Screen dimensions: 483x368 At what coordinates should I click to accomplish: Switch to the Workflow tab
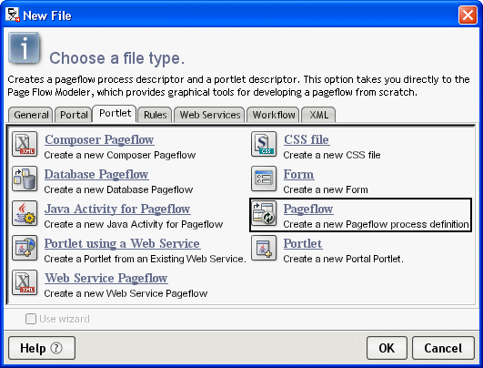point(273,115)
